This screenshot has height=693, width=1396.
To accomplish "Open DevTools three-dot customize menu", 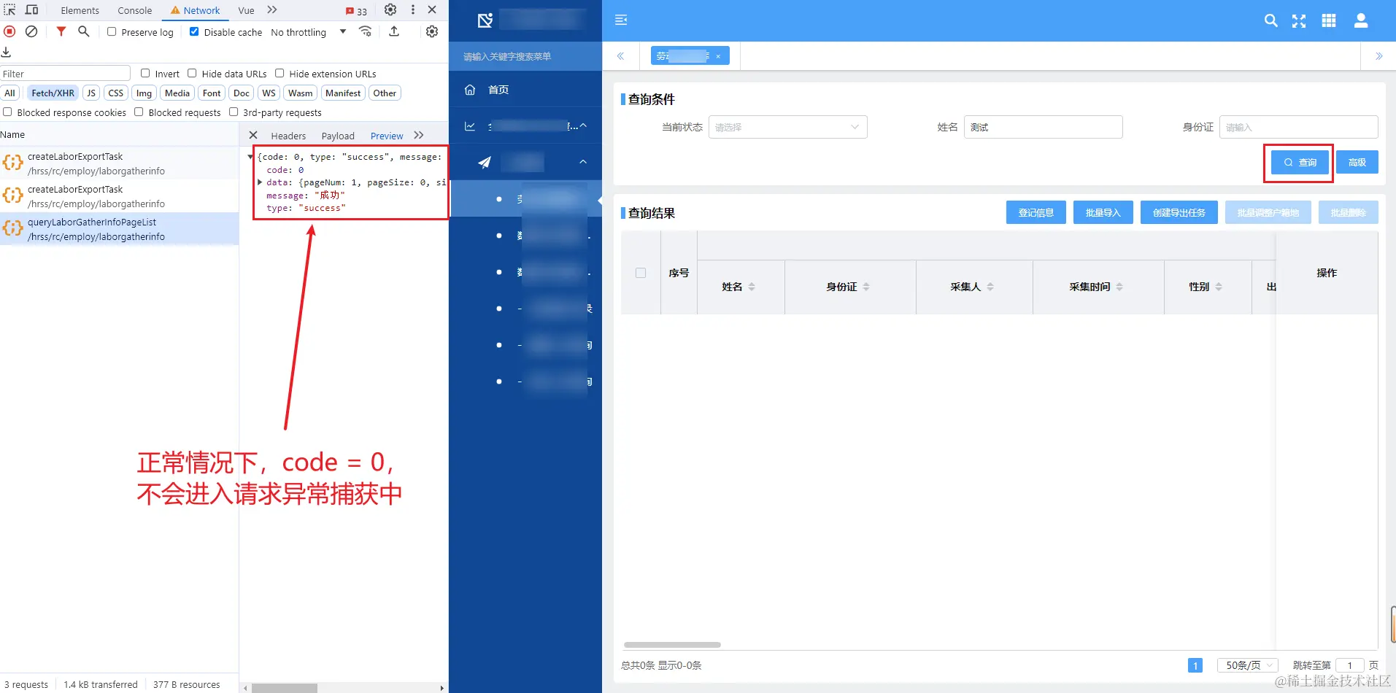I will coord(413,10).
